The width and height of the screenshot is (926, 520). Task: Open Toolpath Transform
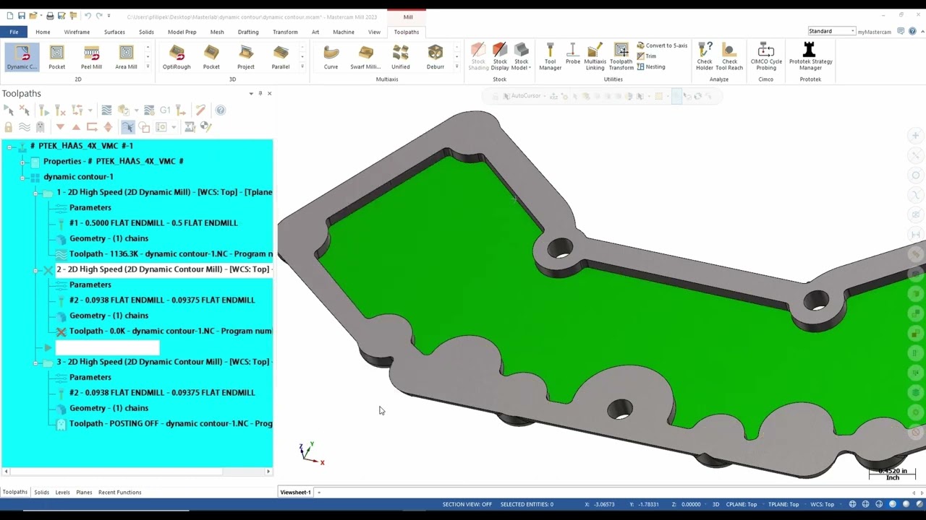(x=621, y=57)
